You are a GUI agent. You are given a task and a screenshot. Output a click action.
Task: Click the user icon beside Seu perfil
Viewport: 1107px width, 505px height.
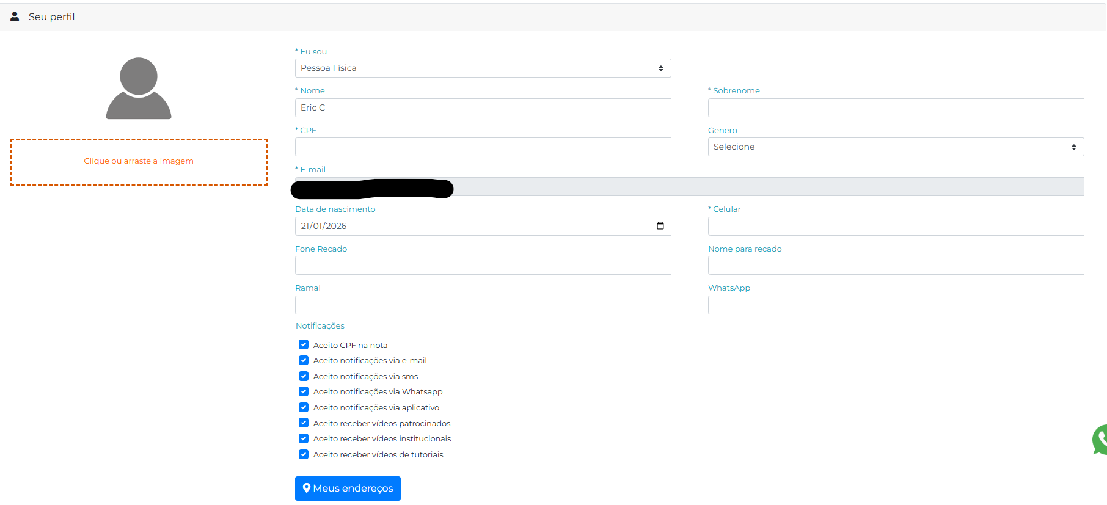point(15,16)
